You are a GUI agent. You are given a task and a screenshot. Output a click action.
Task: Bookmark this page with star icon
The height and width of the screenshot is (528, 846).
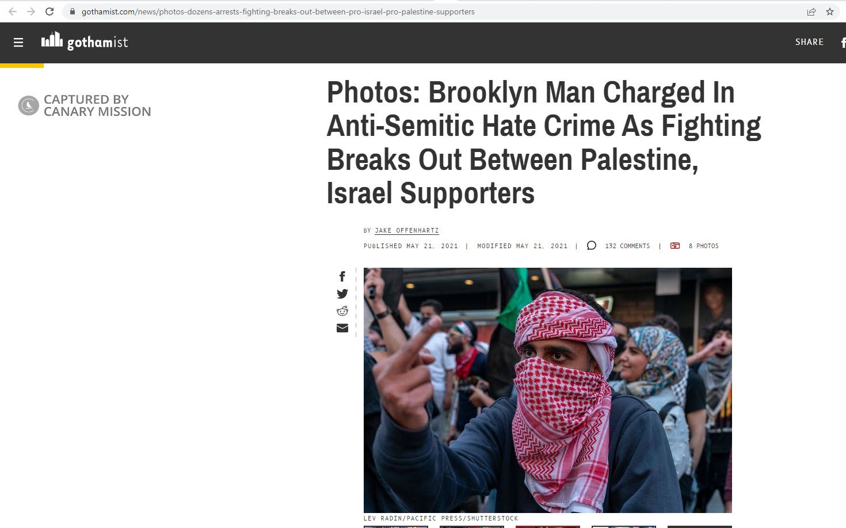[830, 12]
